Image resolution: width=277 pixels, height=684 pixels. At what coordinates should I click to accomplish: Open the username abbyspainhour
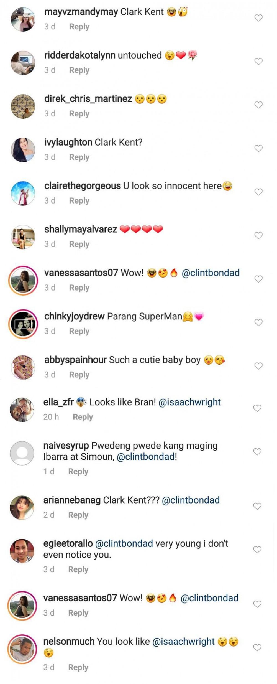point(75,360)
